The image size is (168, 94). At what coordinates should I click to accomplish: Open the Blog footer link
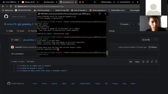124,84
